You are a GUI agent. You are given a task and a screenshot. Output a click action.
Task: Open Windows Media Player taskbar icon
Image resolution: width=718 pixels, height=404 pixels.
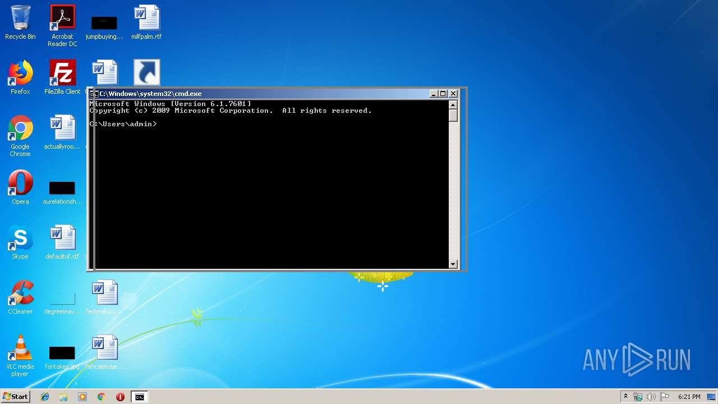point(82,397)
